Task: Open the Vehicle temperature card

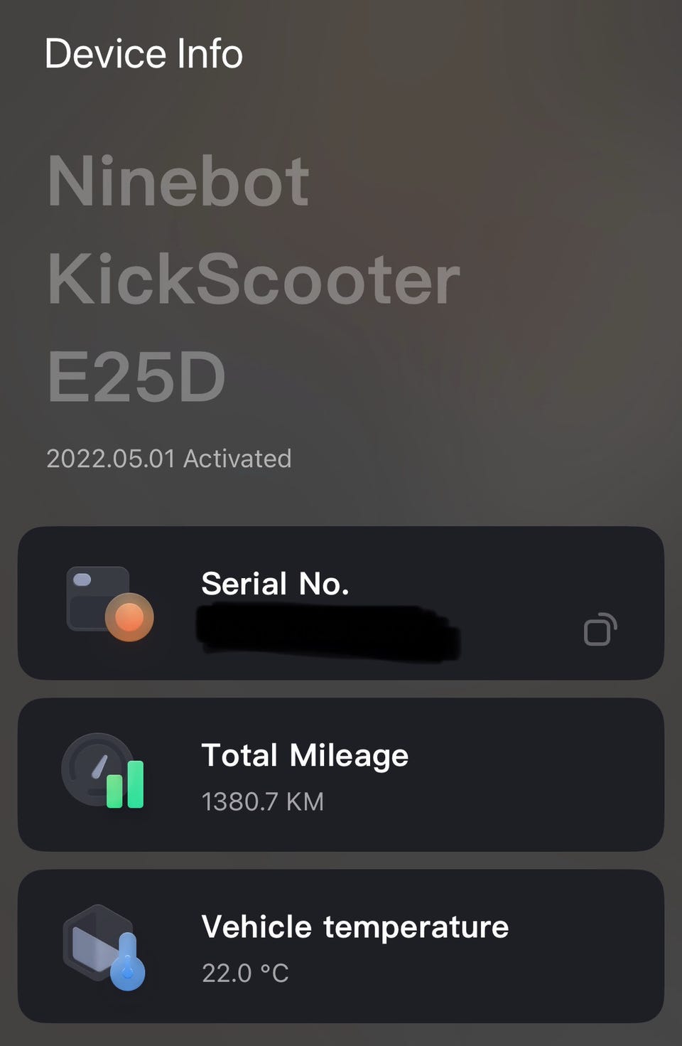Action: [x=341, y=946]
